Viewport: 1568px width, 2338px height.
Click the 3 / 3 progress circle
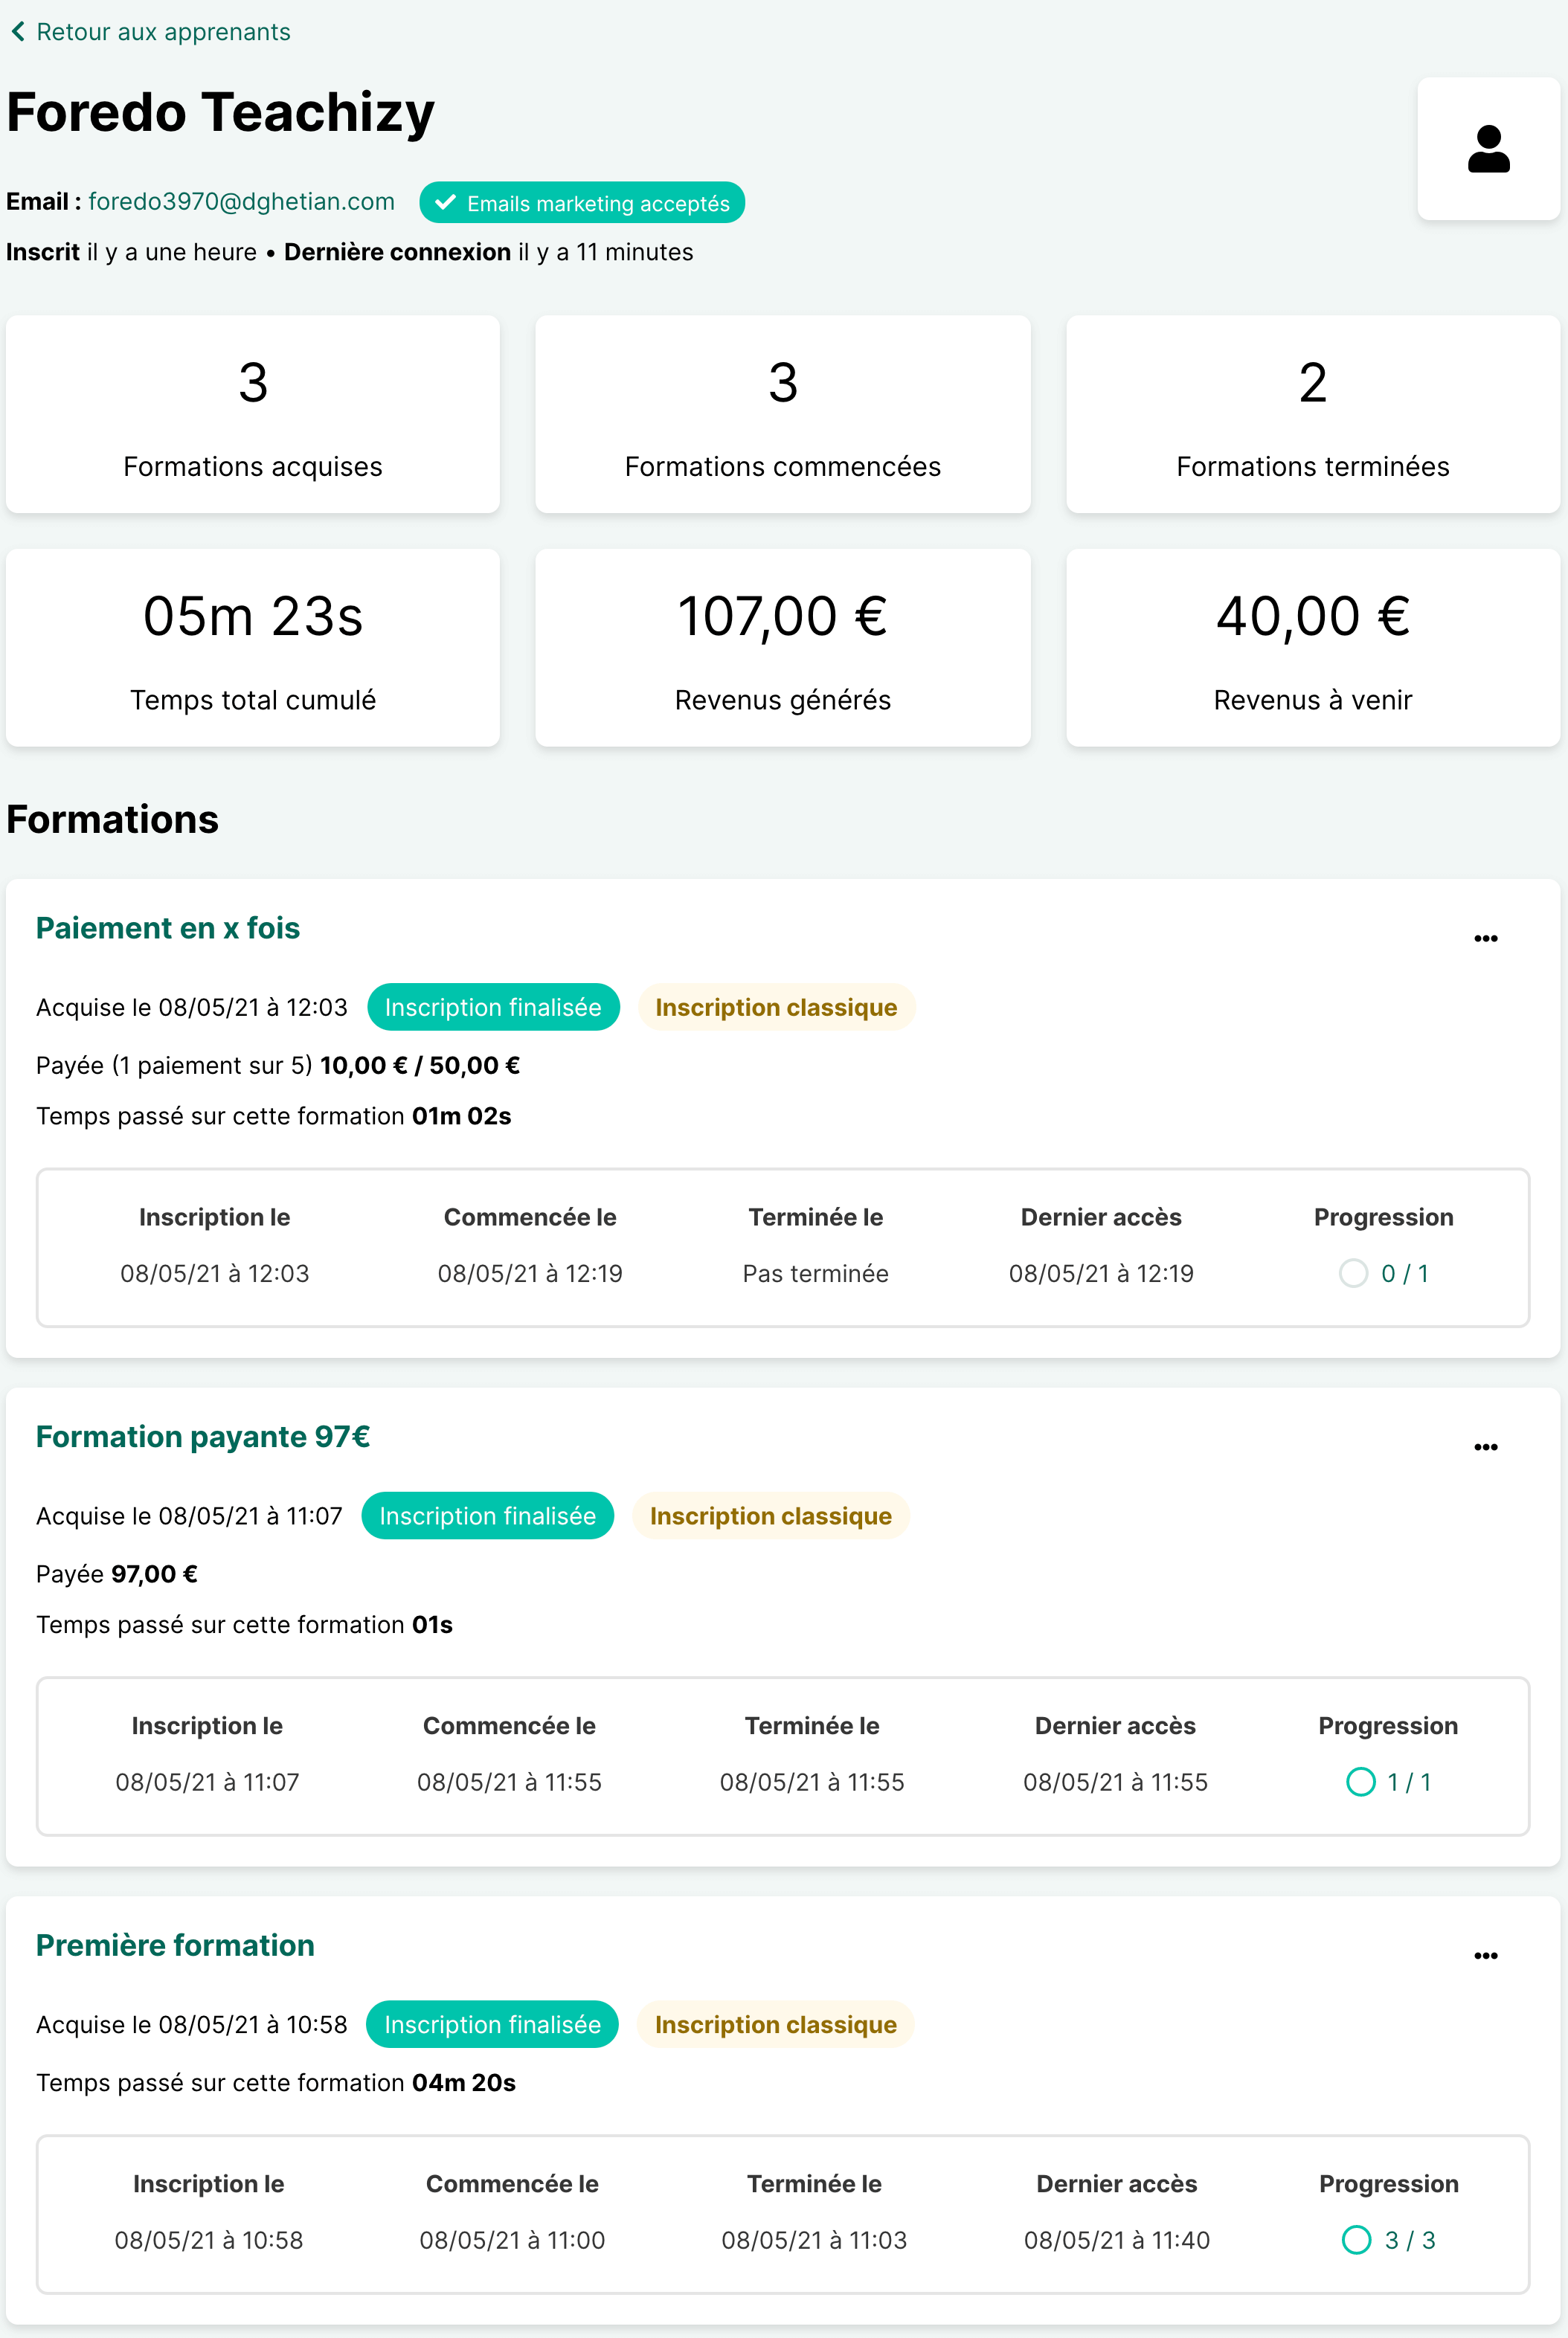click(x=1356, y=2240)
